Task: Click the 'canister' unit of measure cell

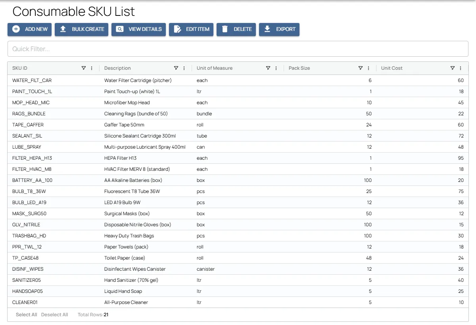Action: coord(238,269)
